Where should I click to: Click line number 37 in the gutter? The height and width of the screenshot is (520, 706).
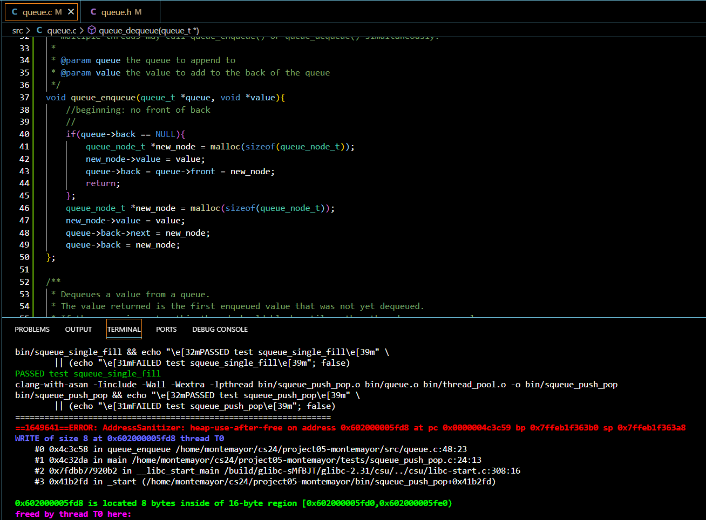pyautogui.click(x=24, y=97)
